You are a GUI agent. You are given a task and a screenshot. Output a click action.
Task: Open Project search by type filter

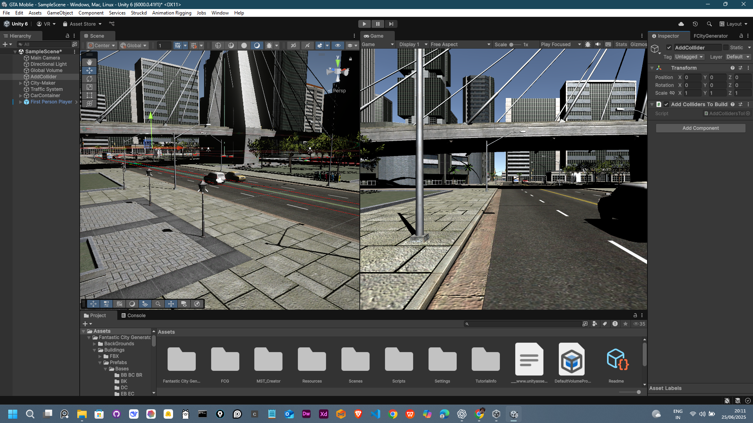click(595, 324)
